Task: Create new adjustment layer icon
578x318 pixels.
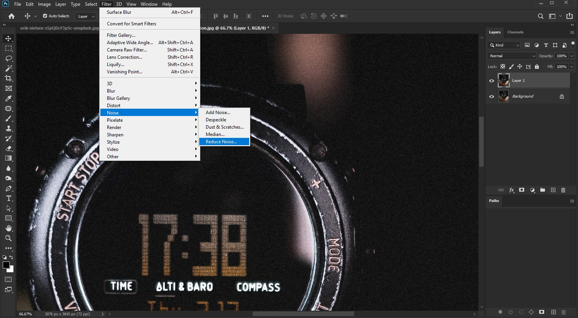Action: [x=532, y=190]
